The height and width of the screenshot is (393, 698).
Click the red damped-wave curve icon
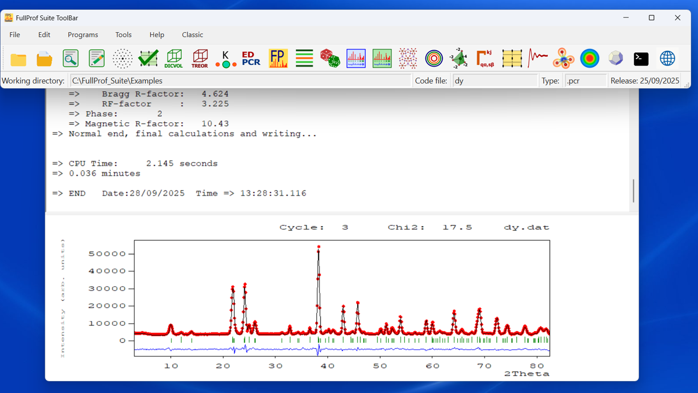click(537, 58)
